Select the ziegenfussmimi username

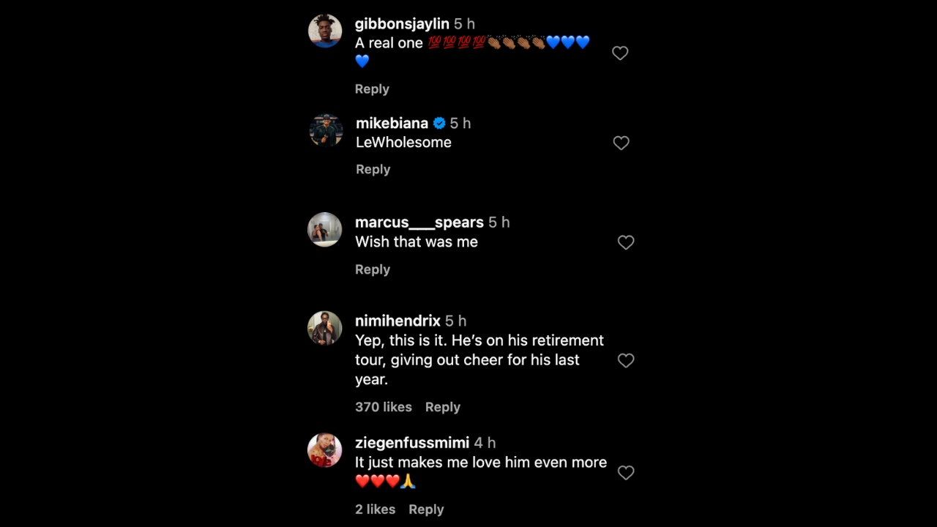pos(411,443)
